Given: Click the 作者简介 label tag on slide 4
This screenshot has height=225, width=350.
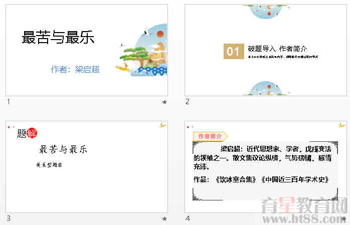Looking at the screenshot, I should click(x=210, y=136).
